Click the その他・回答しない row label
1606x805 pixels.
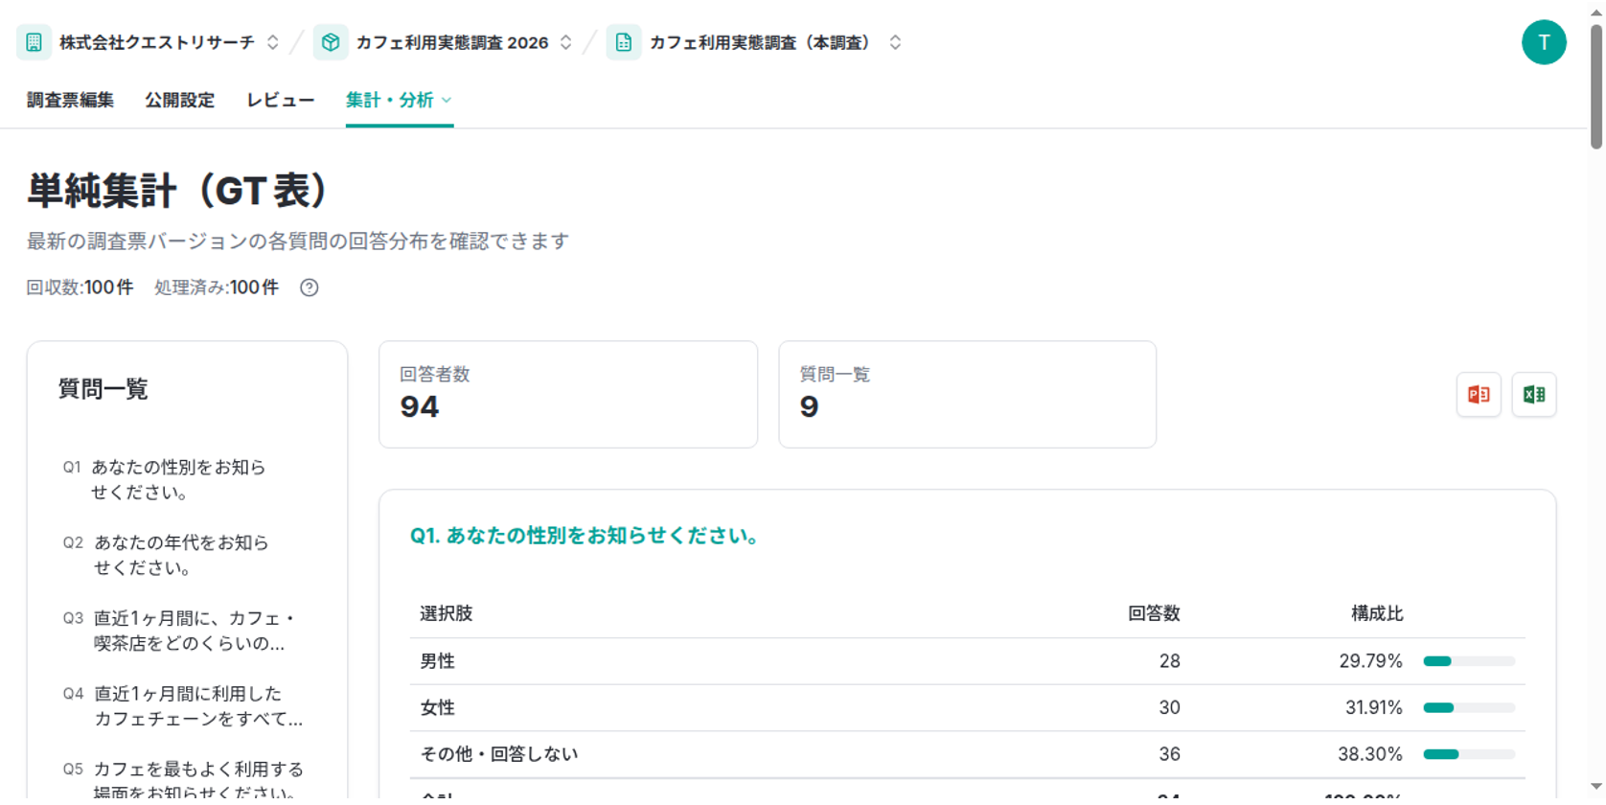[x=499, y=754]
